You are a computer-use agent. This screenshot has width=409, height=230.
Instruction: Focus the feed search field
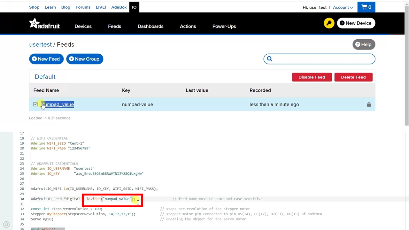[319, 59]
